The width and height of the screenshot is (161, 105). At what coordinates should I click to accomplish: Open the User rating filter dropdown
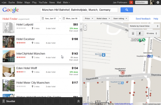tap(120, 19)
